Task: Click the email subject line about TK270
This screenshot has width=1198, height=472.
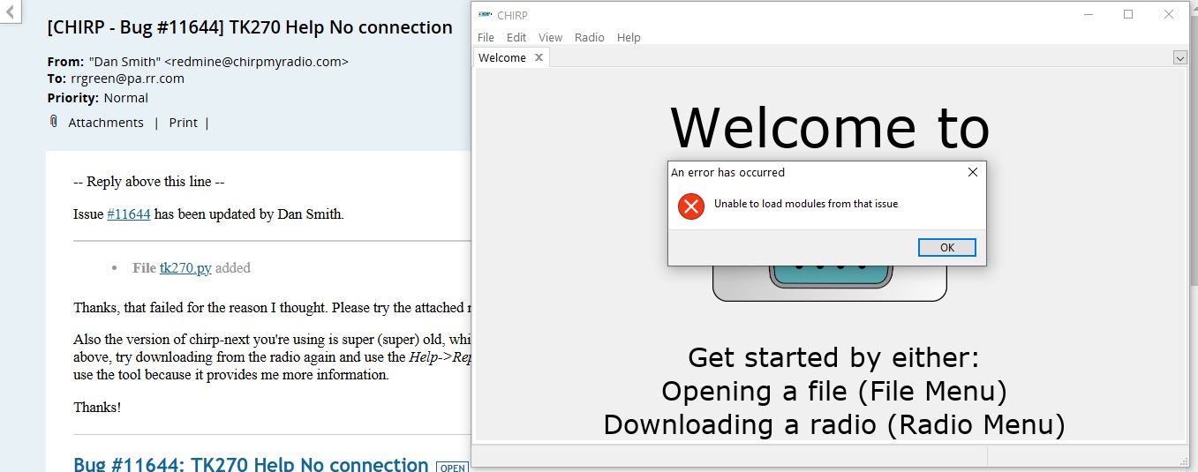Action: [x=250, y=27]
